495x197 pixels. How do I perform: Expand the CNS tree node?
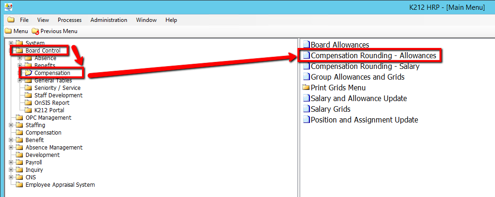point(11,177)
